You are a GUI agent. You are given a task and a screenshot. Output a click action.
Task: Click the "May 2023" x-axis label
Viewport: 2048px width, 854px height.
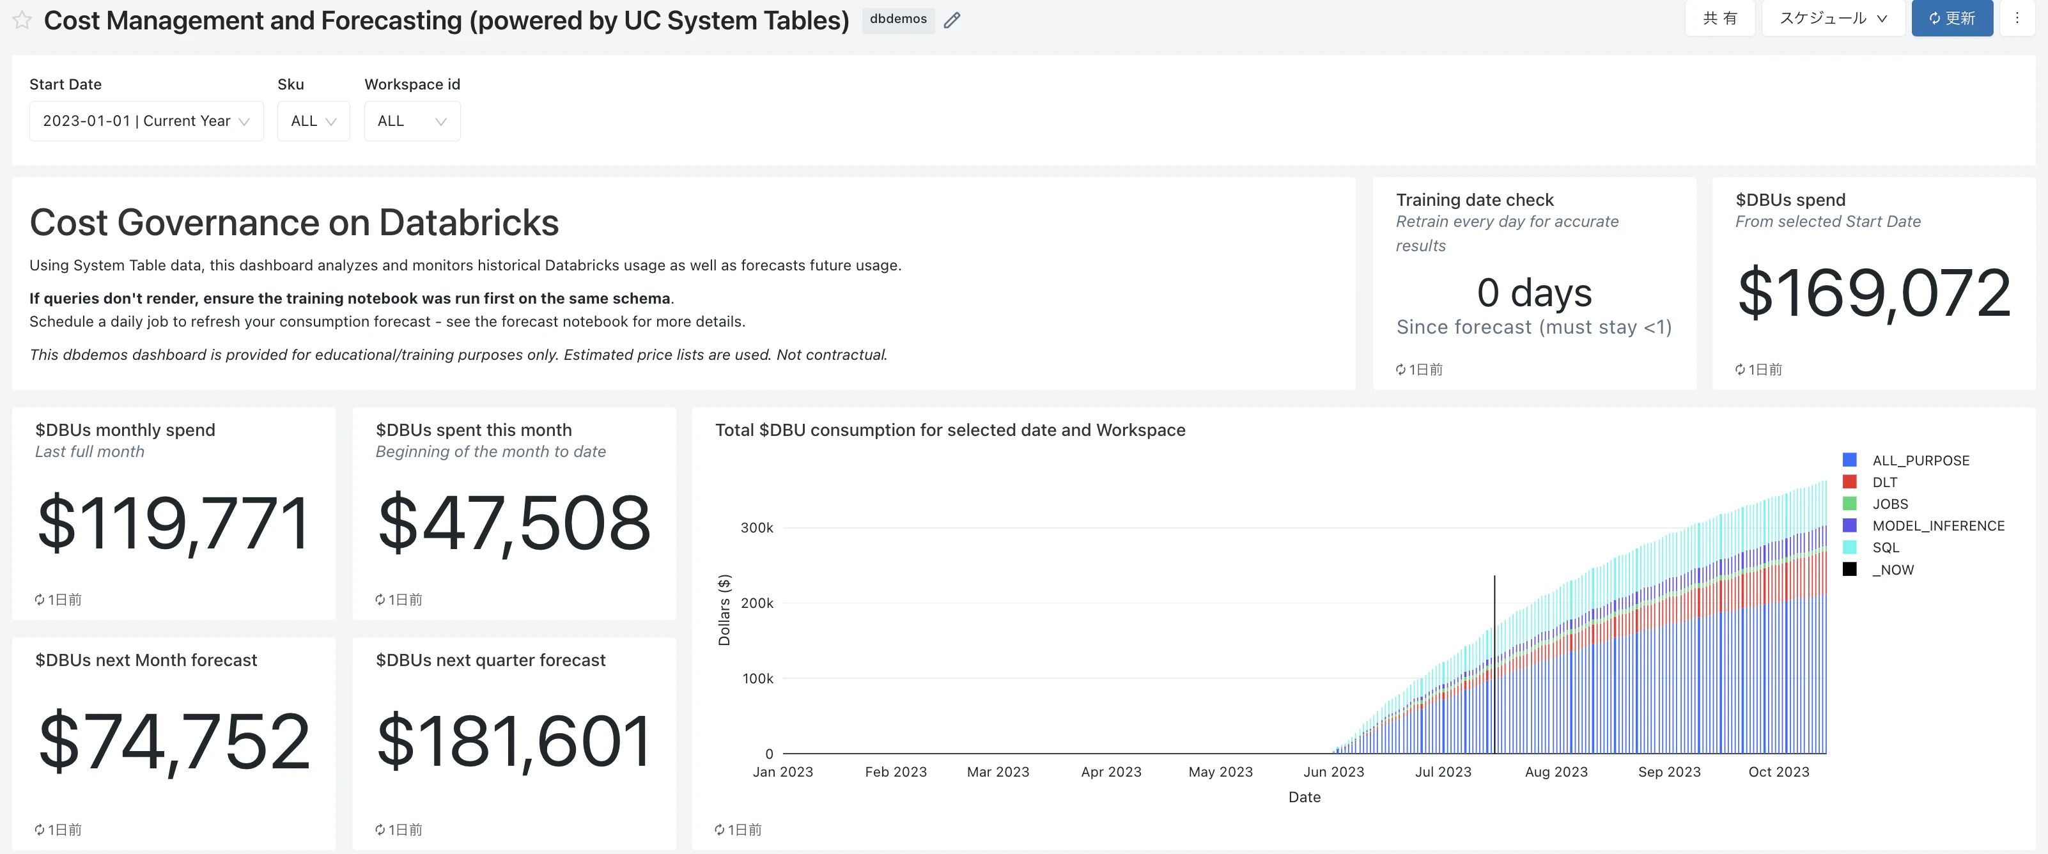1220,772
